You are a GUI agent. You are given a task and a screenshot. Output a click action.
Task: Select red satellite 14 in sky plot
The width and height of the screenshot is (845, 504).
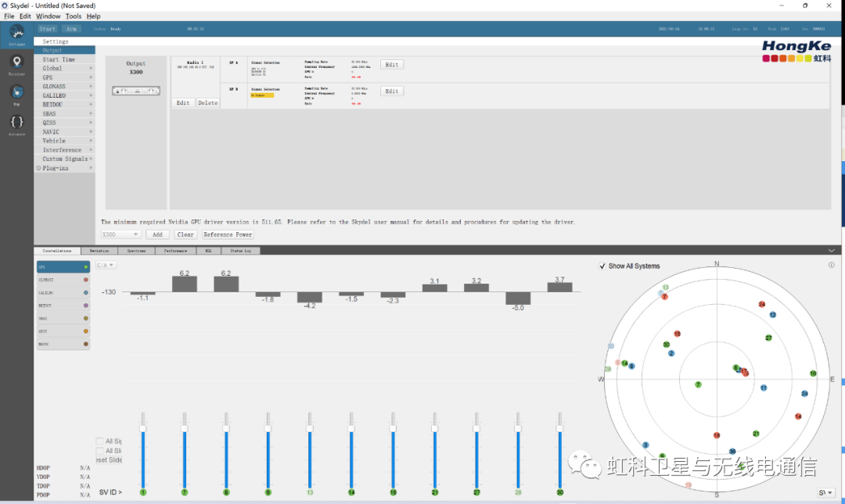click(x=798, y=416)
